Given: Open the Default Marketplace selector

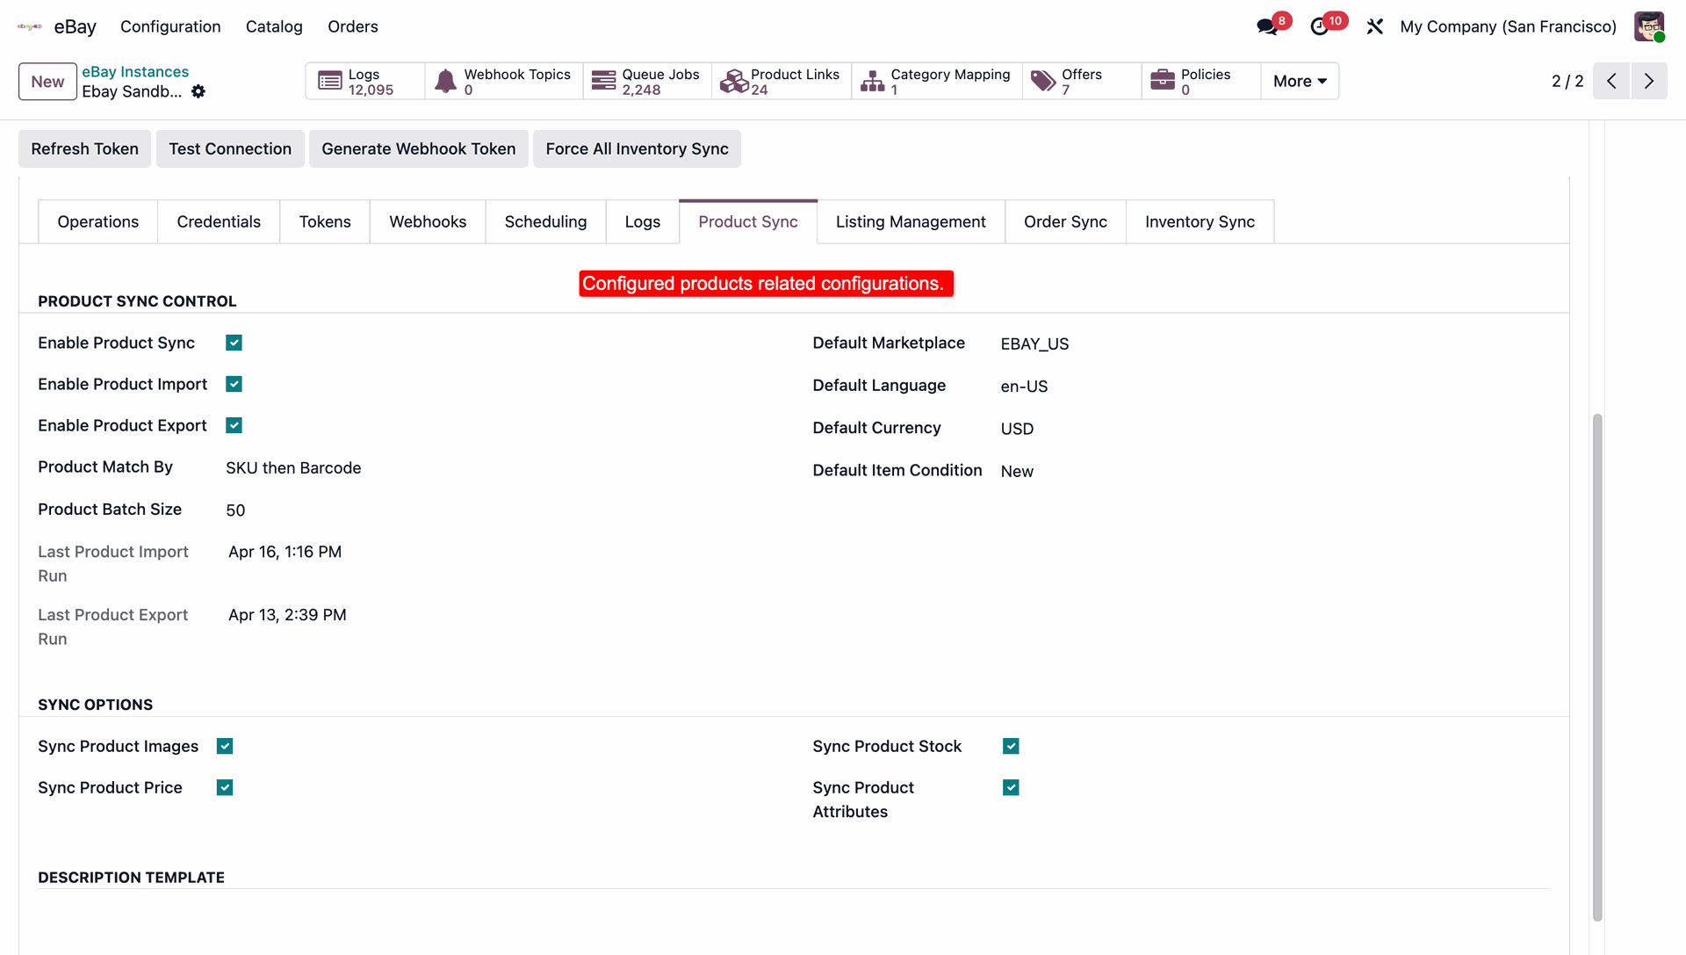Looking at the screenshot, I should click(x=1034, y=344).
